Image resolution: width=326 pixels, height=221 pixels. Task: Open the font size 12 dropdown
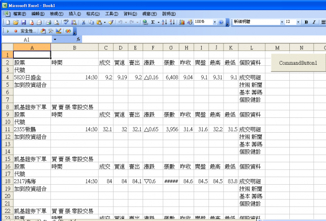(298, 22)
